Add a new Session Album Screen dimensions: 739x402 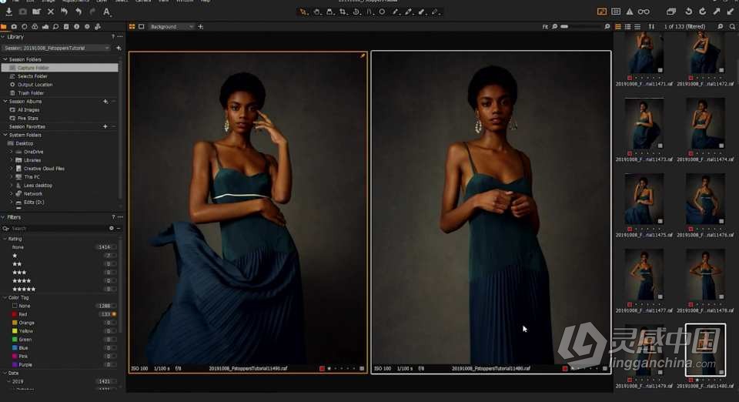(105, 102)
